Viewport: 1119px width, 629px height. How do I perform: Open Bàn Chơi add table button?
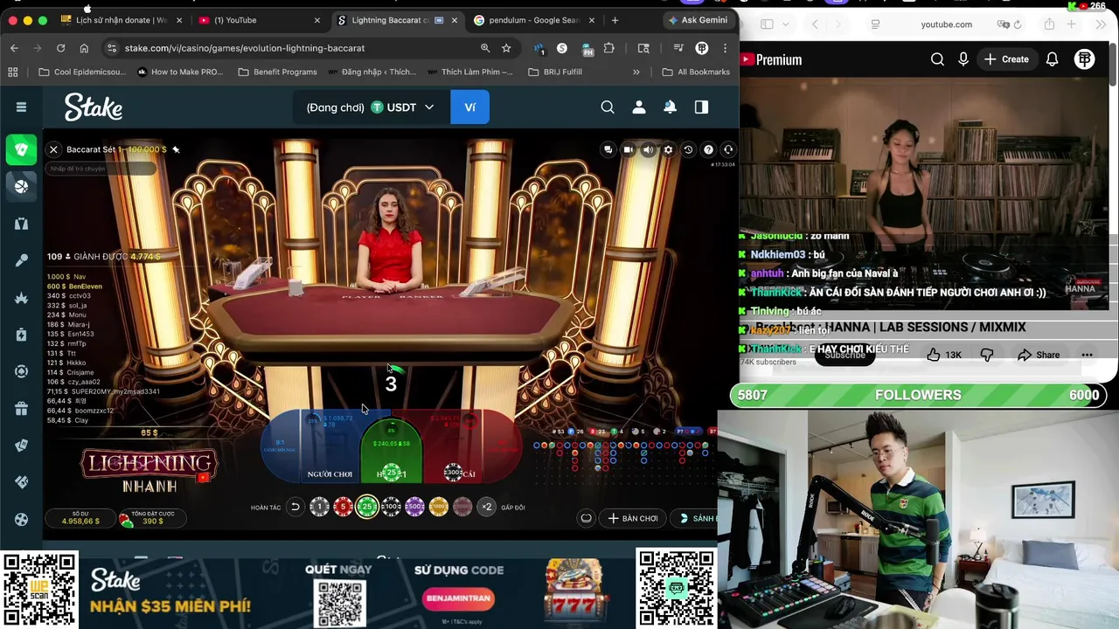(633, 518)
